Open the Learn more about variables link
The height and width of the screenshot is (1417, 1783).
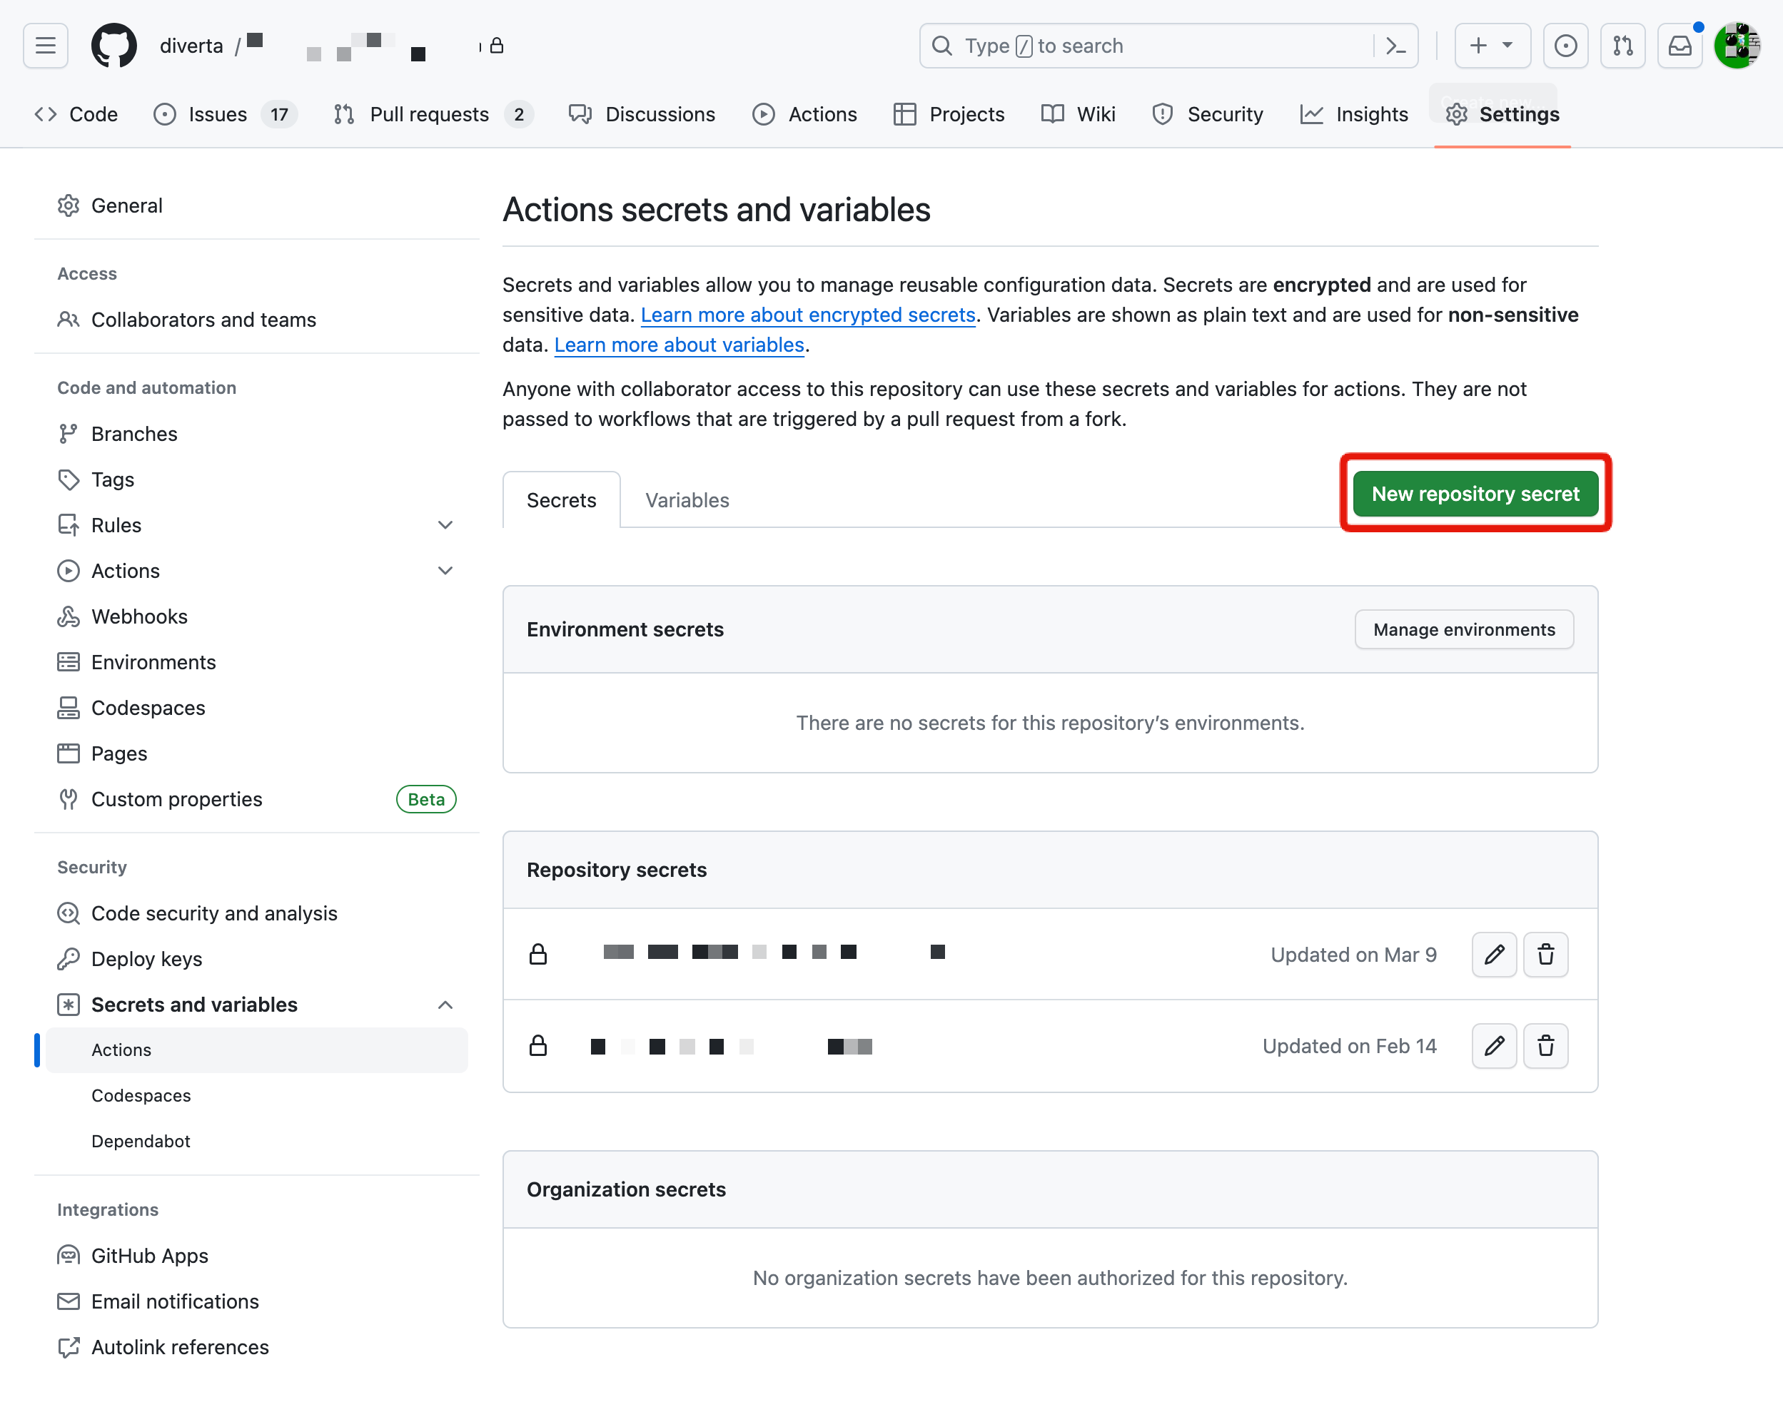click(679, 345)
